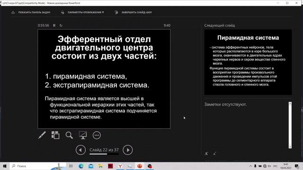303x170 pixels.
Task: Click the next slide preview thumbnail
Action: 248,62
